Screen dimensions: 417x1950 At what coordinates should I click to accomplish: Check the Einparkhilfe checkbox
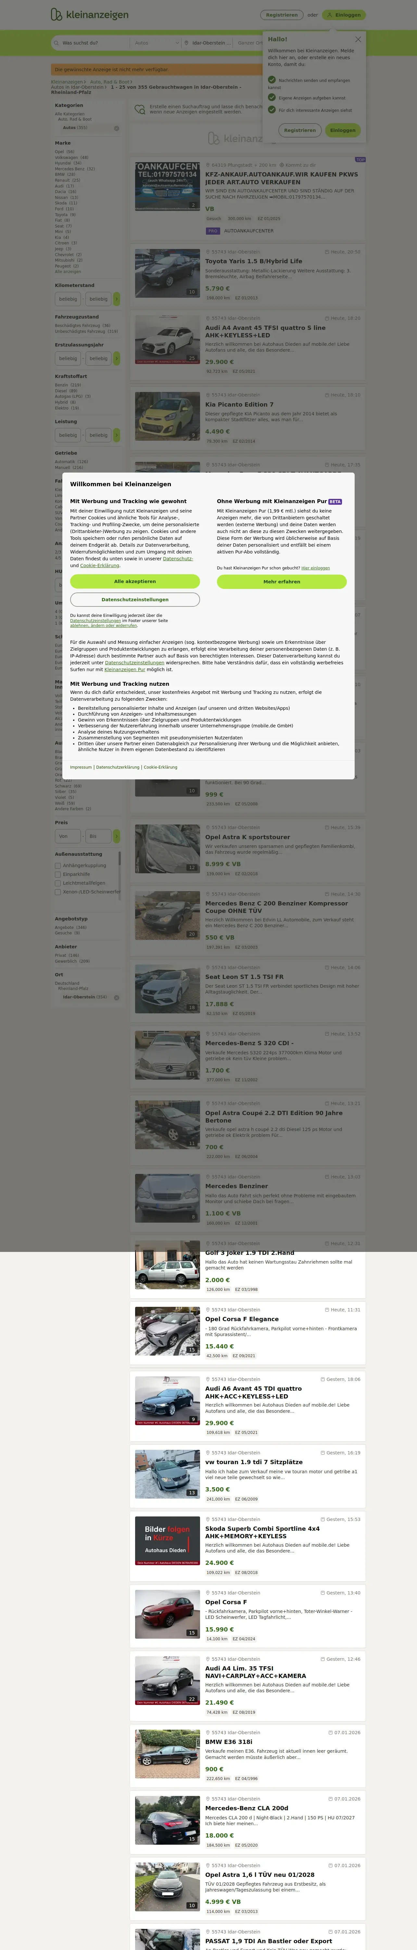click(57, 874)
